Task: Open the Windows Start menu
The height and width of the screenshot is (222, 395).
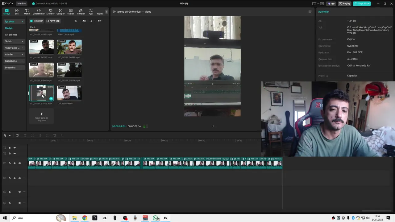Action: point(5,218)
